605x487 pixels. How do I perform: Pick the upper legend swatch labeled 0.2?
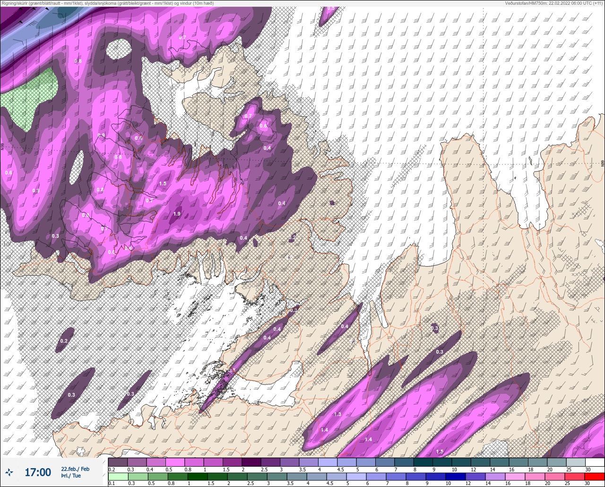click(118, 462)
